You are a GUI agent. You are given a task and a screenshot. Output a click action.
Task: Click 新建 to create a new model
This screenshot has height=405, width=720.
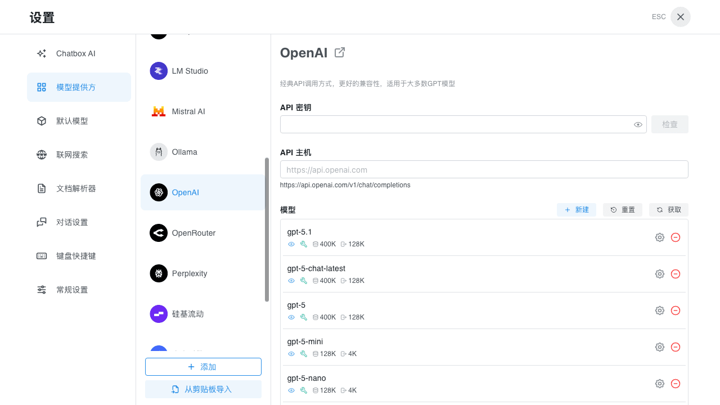(576, 209)
